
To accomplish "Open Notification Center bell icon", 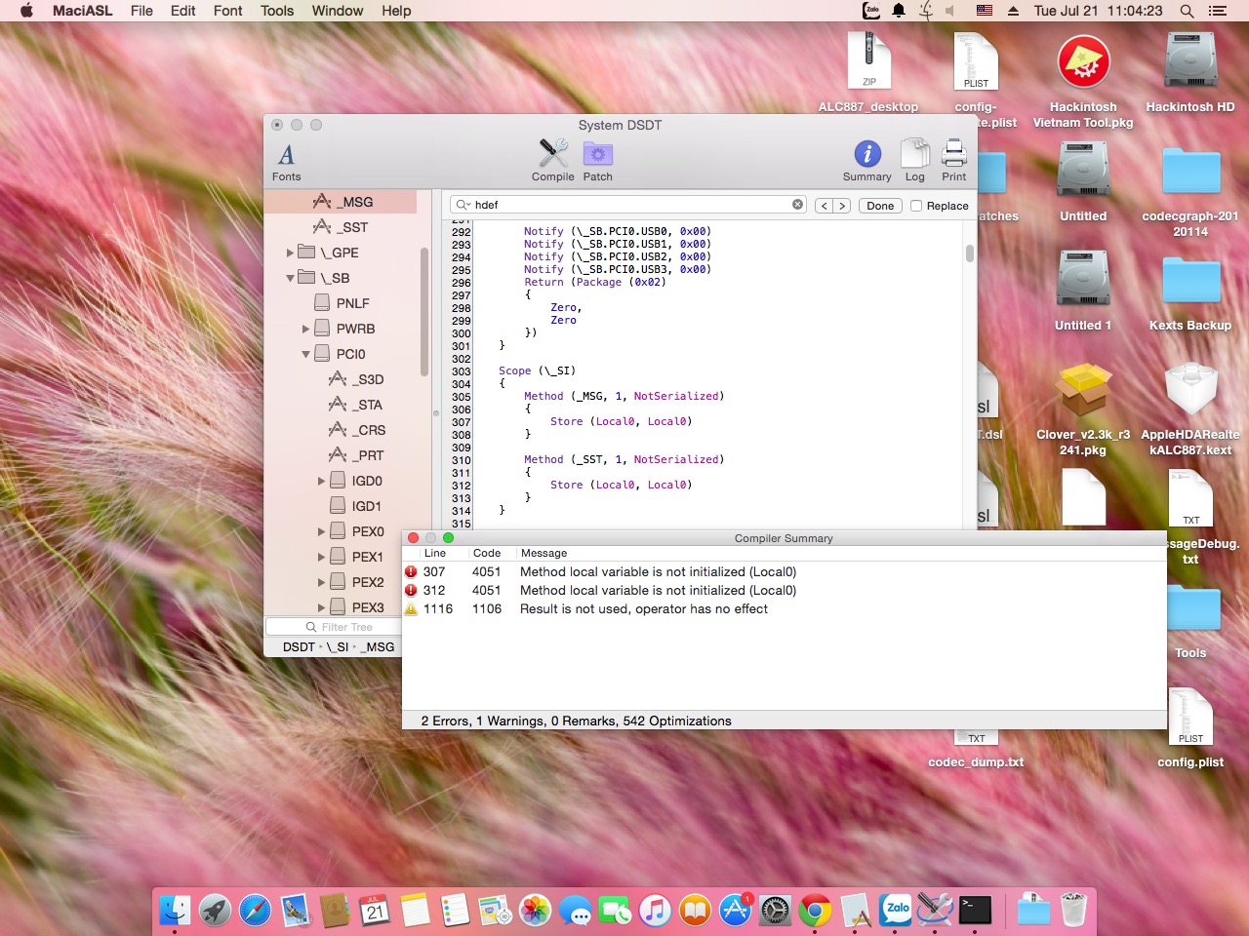I will pos(899,11).
